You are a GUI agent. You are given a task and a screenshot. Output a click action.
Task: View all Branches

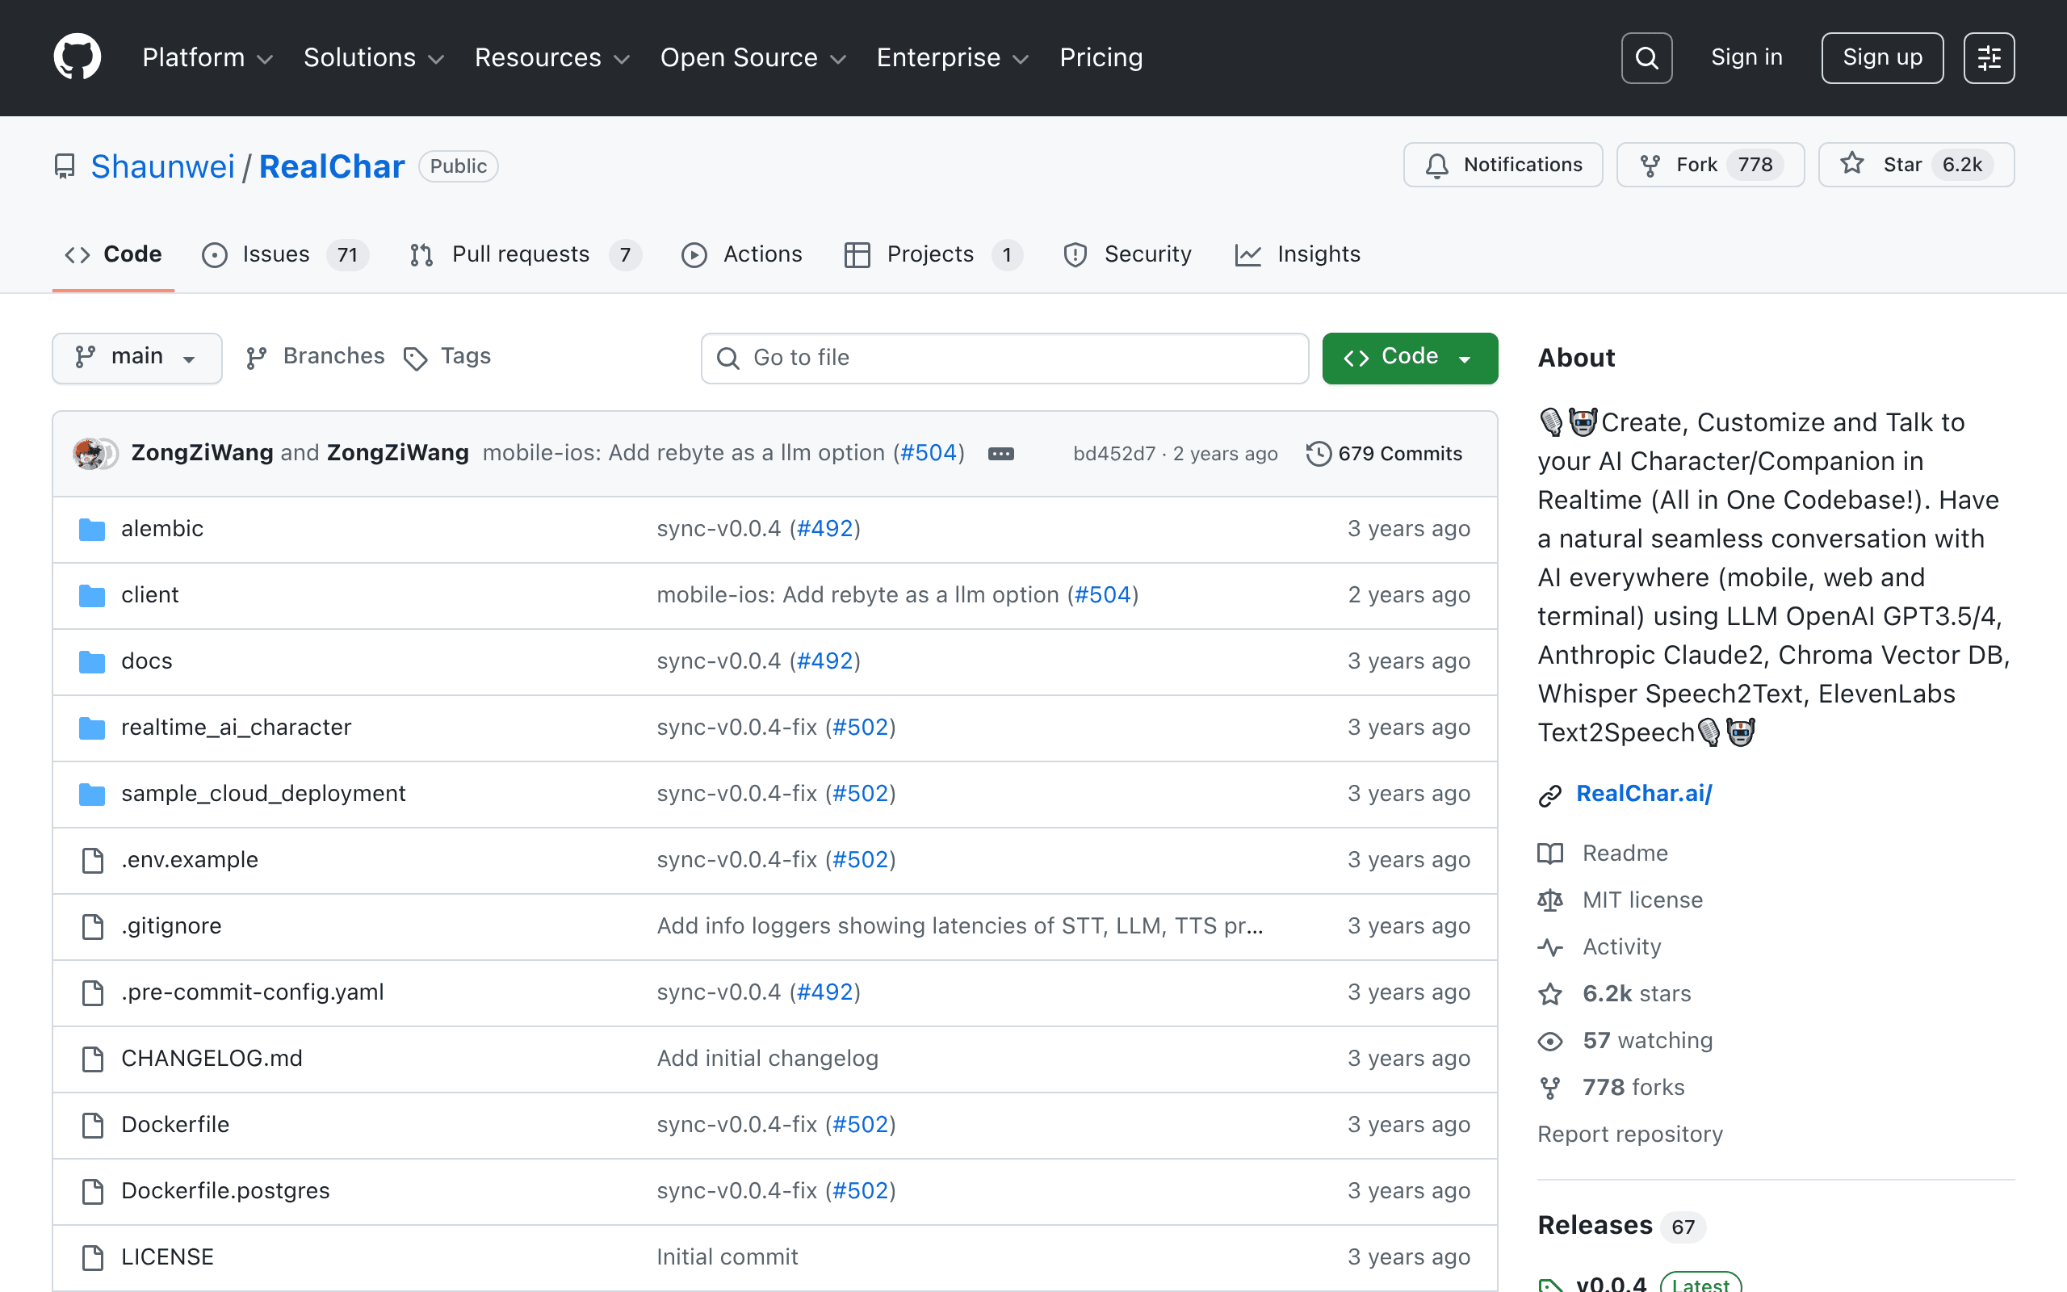[314, 356]
